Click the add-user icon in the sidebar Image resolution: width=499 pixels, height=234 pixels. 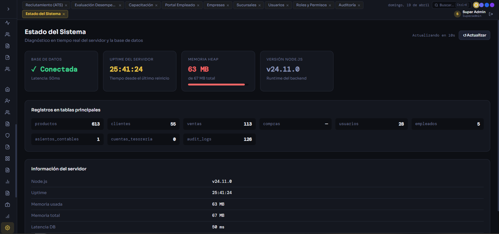(7, 101)
